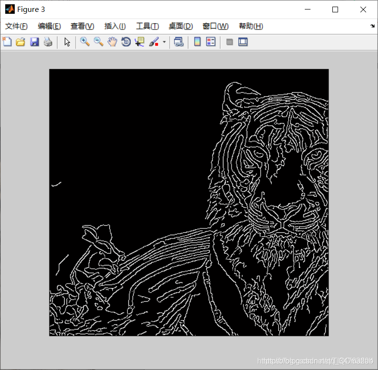Open the 帮助(H) menu
The height and width of the screenshot is (370, 378).
(x=251, y=26)
